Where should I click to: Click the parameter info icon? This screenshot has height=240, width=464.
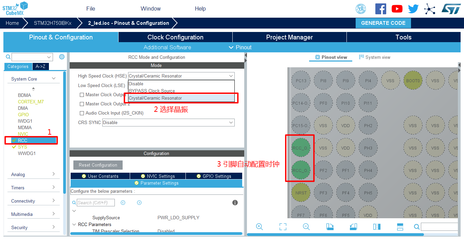pyautogui.click(x=235, y=203)
